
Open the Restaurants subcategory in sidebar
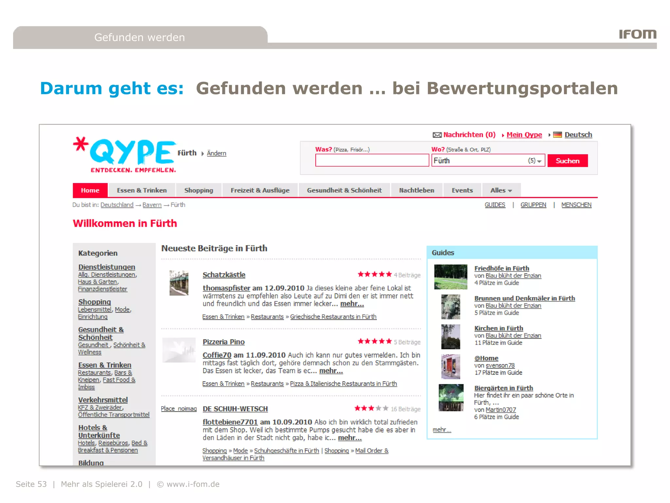94,373
